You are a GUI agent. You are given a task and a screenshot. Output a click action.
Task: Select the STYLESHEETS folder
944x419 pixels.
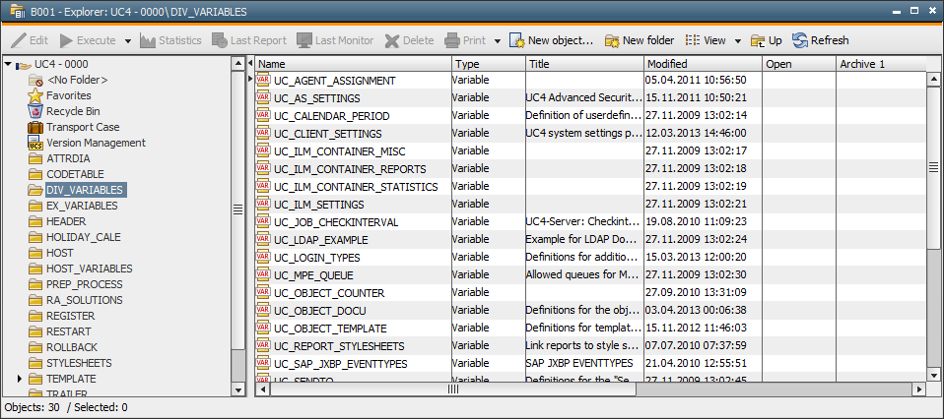70,363
